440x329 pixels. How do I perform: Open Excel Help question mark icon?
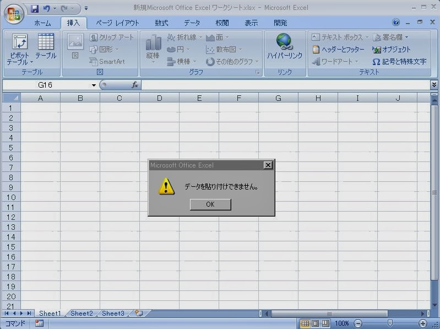[x=396, y=22]
